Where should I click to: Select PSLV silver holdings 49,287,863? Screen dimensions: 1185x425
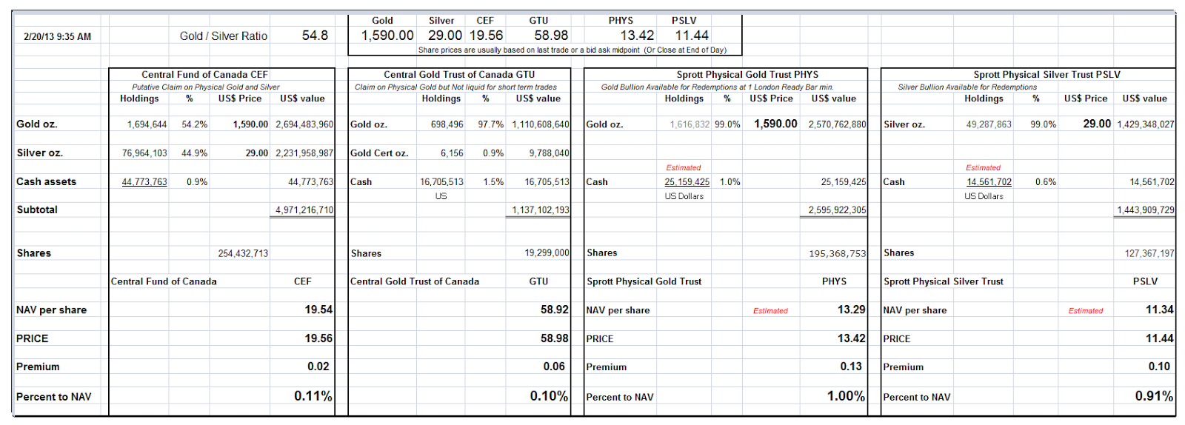coord(989,124)
